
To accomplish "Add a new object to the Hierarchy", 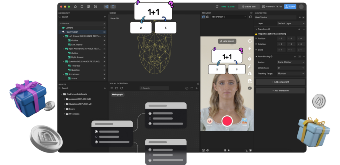I will click(105, 17).
